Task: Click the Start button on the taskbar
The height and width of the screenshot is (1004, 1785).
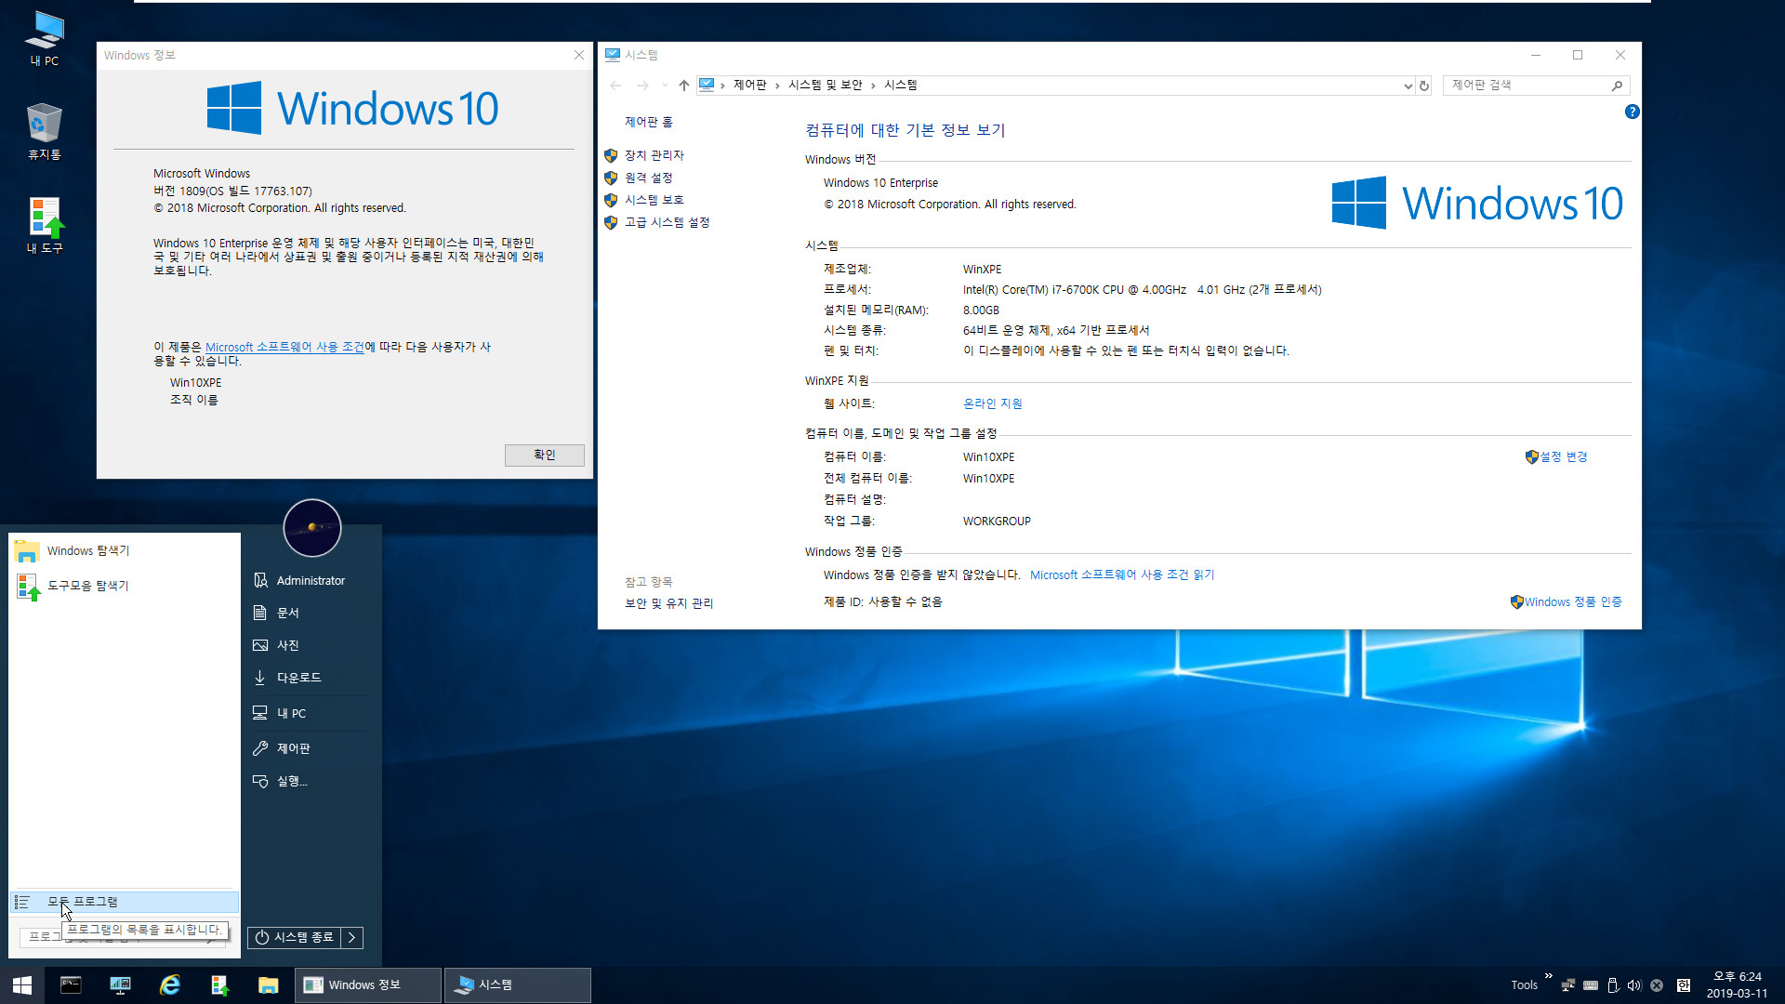Action: point(22,984)
